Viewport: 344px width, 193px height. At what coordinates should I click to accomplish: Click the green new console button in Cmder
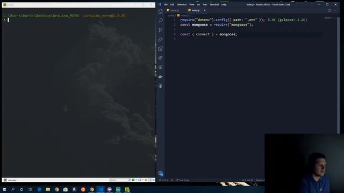tap(133, 180)
